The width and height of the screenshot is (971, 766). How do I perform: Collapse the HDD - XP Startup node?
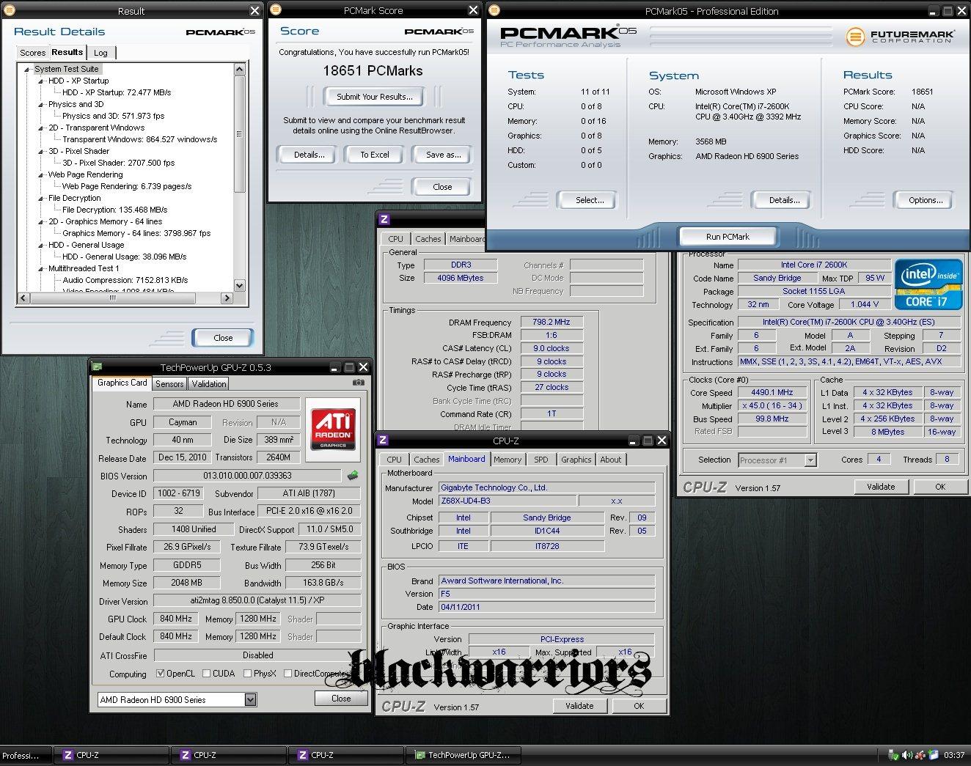click(x=41, y=81)
